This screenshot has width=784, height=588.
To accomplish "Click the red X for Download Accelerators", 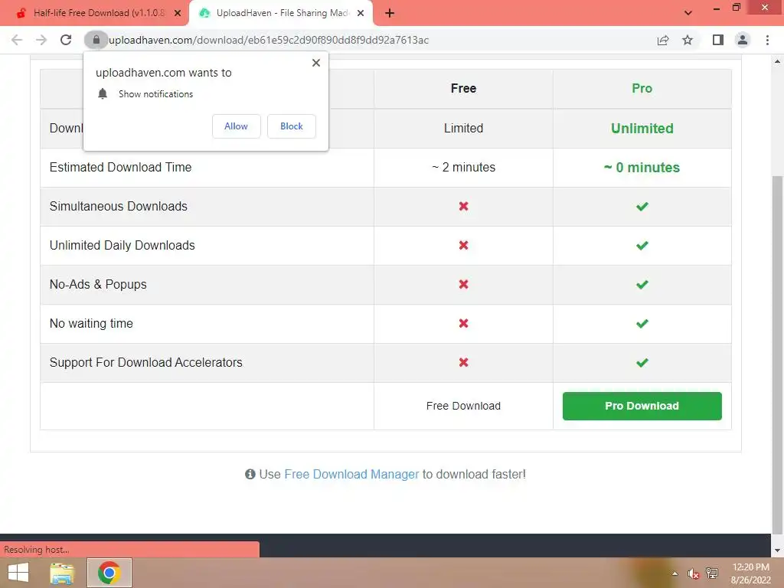I will (463, 362).
